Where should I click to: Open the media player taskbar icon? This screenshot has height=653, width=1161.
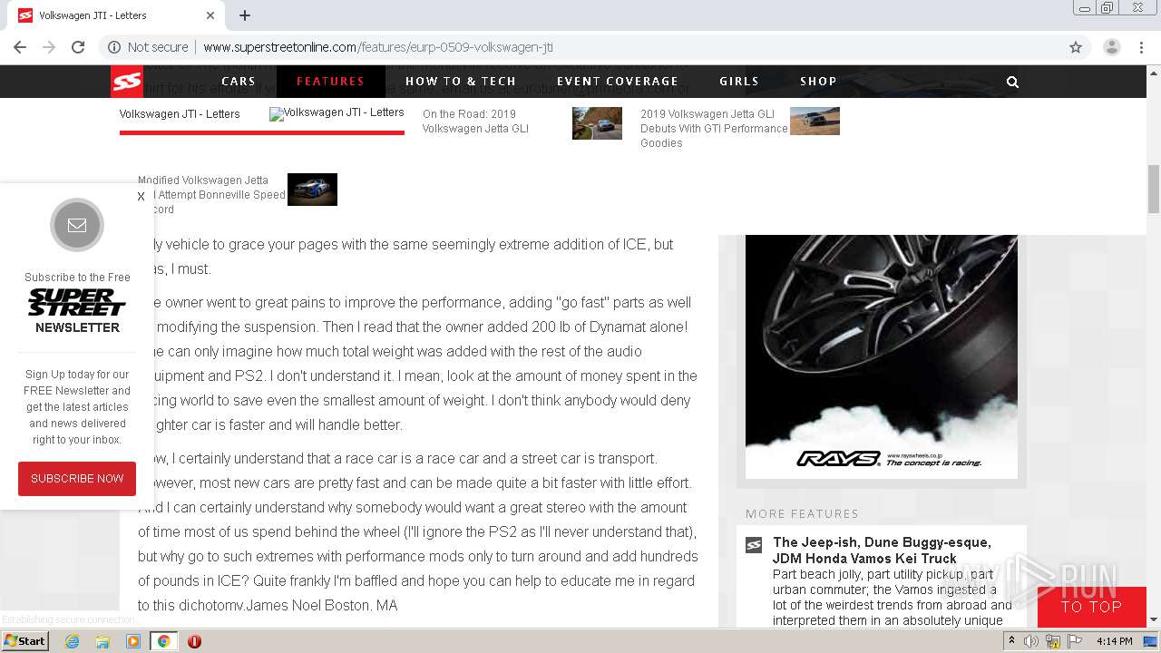click(x=133, y=641)
